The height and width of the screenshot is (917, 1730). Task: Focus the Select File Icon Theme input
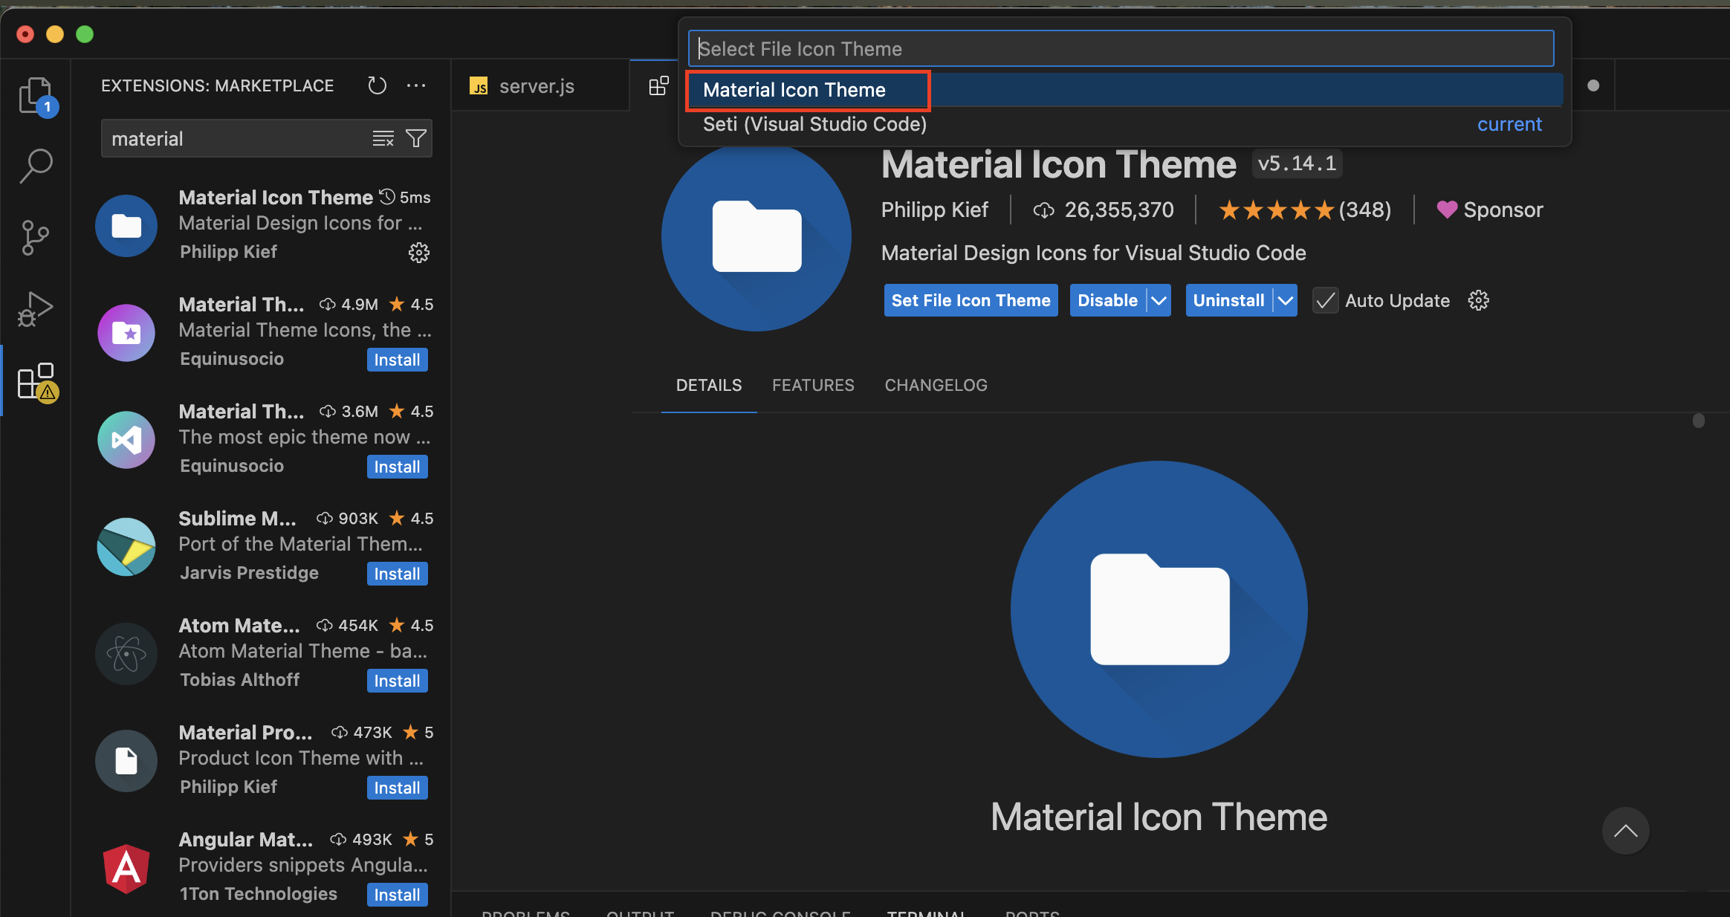(1121, 49)
